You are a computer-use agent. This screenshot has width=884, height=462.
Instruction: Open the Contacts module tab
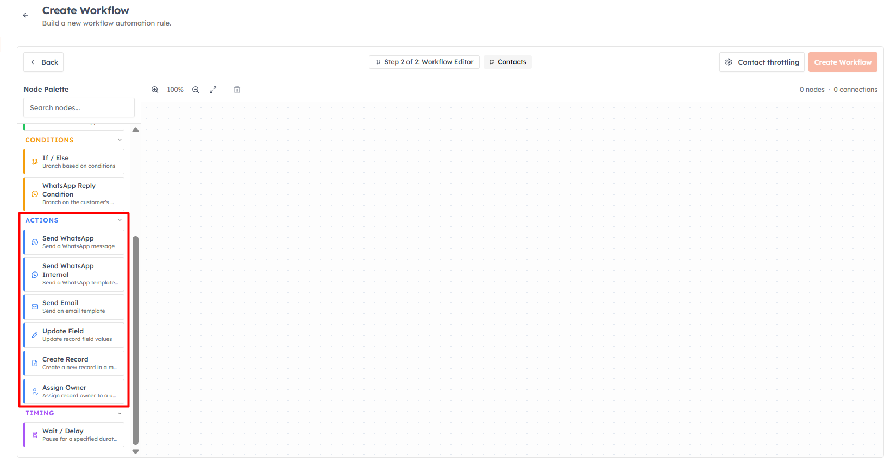tap(507, 62)
